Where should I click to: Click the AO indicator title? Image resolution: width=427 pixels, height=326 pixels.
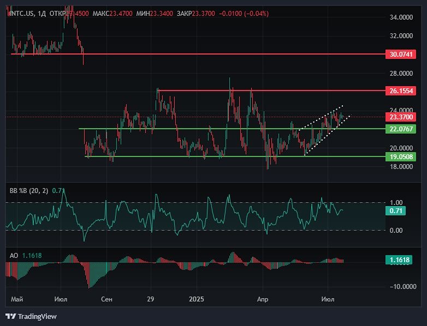pos(14,256)
